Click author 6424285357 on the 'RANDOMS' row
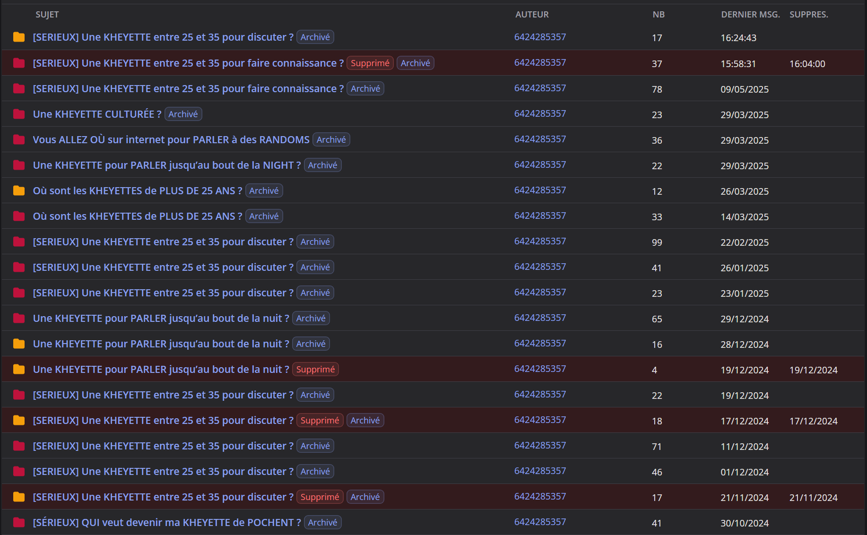The image size is (867, 535). pyautogui.click(x=540, y=139)
